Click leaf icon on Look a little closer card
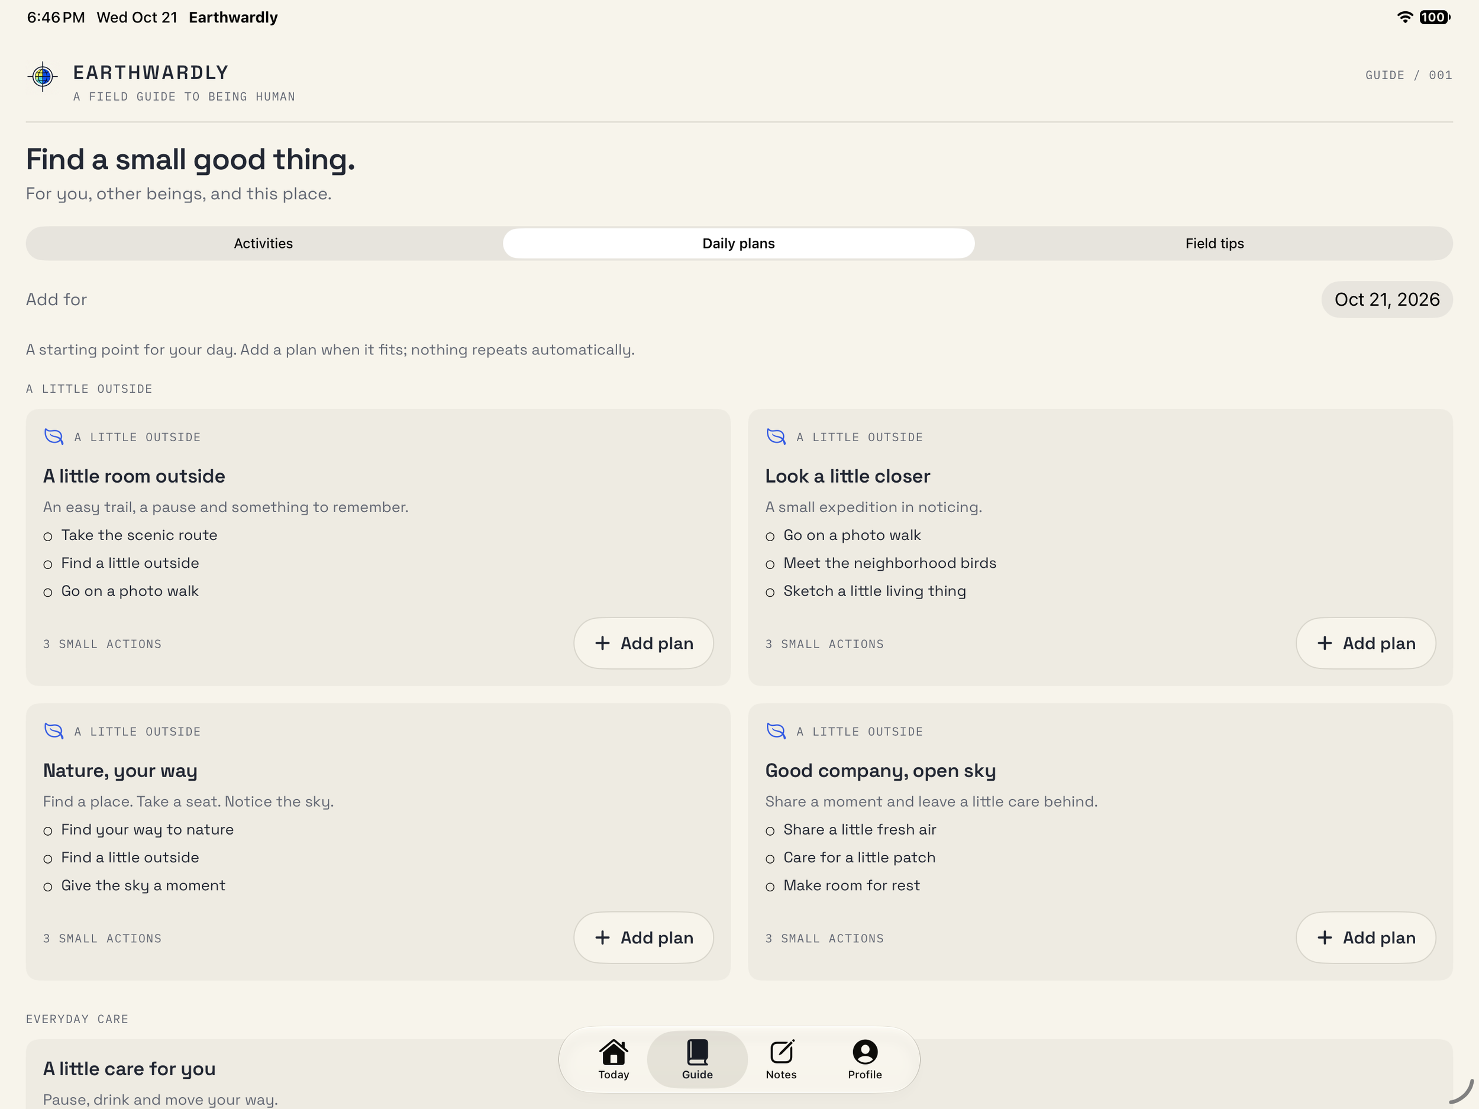The image size is (1479, 1109). [776, 437]
